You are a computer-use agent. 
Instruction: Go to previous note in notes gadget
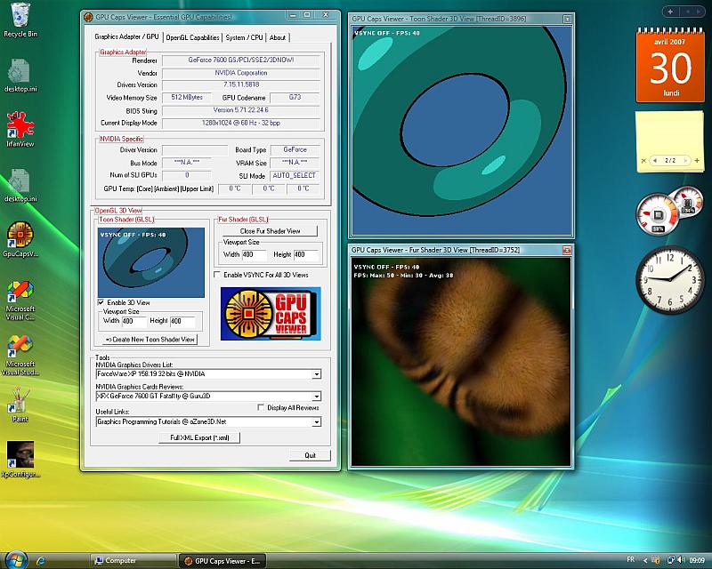point(655,160)
